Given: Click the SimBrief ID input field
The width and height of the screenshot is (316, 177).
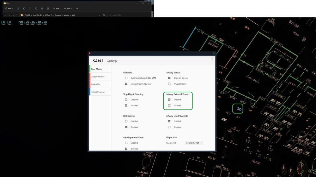Looking at the screenshot, I should click(x=194, y=143).
